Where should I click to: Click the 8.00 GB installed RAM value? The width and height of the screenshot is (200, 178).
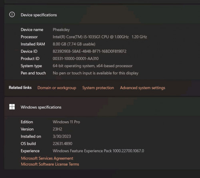click(74, 44)
